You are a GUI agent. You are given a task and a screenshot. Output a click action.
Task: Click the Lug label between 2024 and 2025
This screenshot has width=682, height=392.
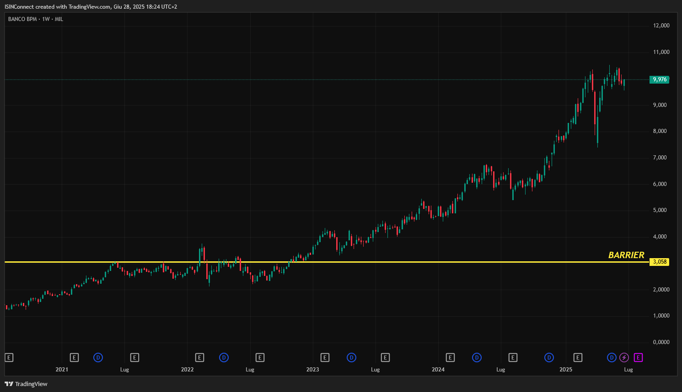click(501, 370)
